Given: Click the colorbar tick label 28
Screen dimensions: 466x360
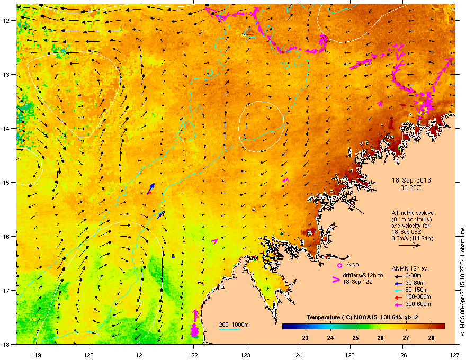Looking at the screenshot, I should pyautogui.click(x=431, y=338).
